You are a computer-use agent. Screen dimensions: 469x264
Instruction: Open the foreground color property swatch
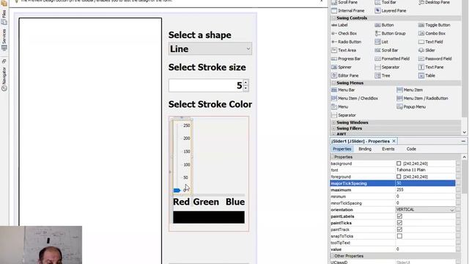click(399, 177)
